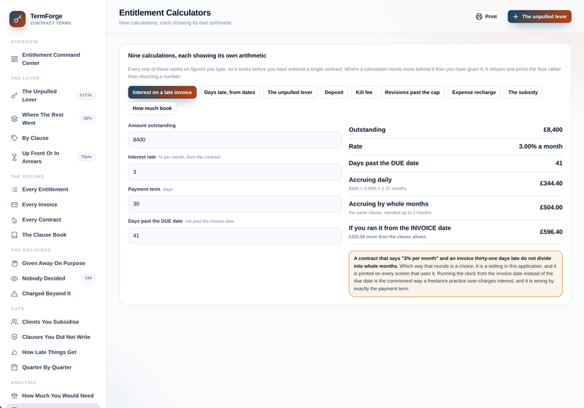The height and width of the screenshot is (408, 584).
Task: Open The Clause Book
Action: click(53, 235)
